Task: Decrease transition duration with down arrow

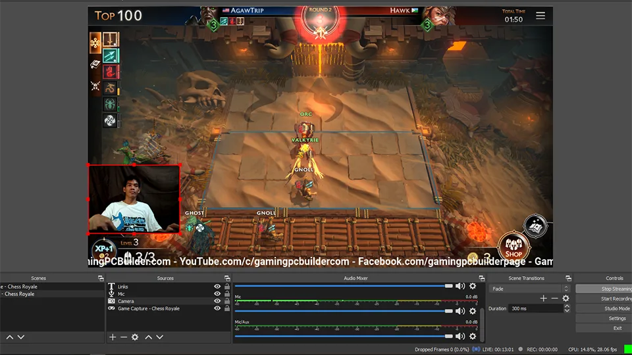Action: pos(567,311)
